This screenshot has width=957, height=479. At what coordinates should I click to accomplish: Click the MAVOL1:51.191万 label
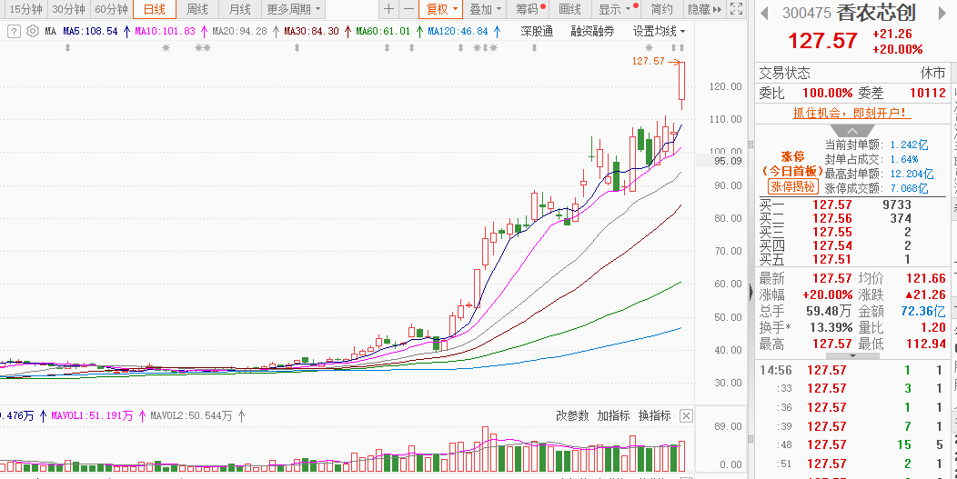pyautogui.click(x=92, y=416)
